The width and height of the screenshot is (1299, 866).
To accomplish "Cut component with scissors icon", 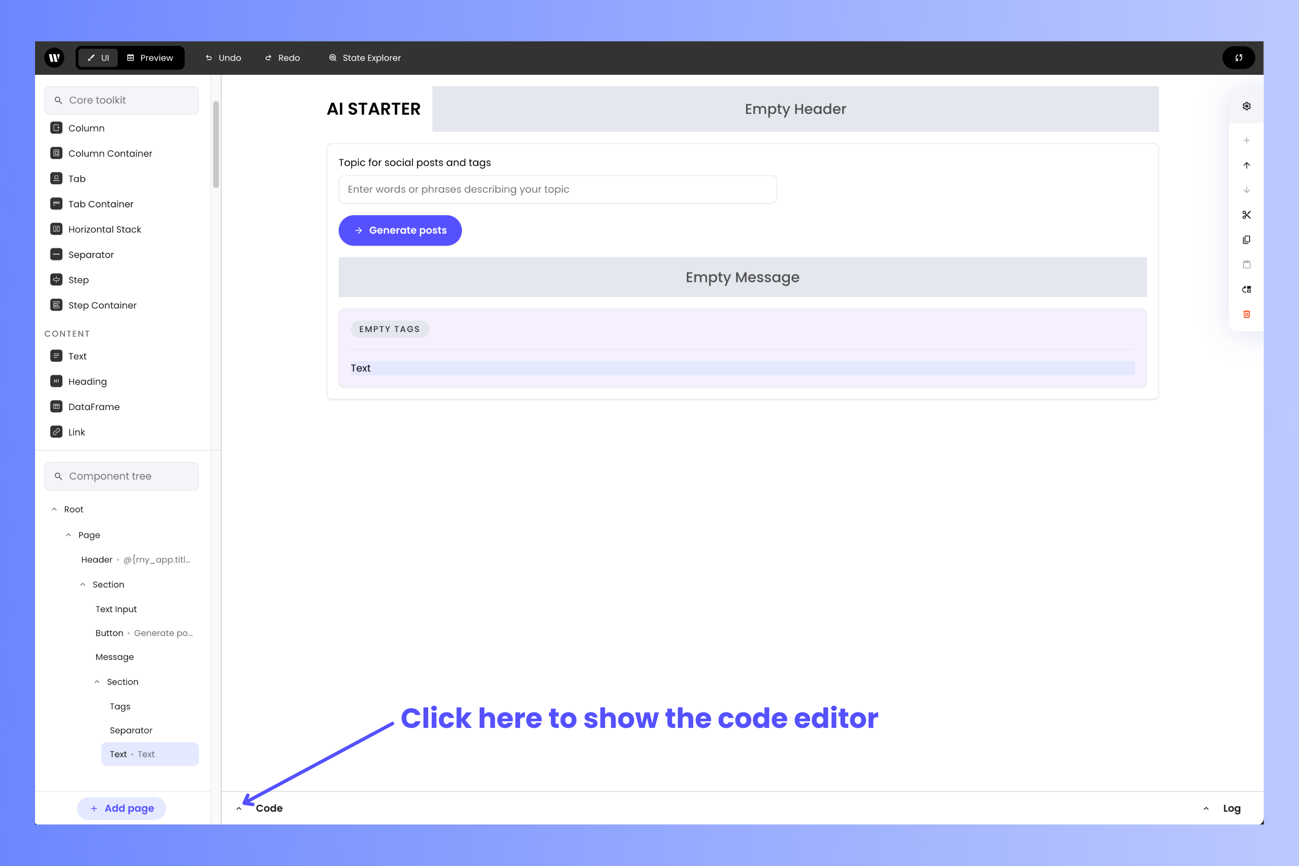I will 1247,215.
